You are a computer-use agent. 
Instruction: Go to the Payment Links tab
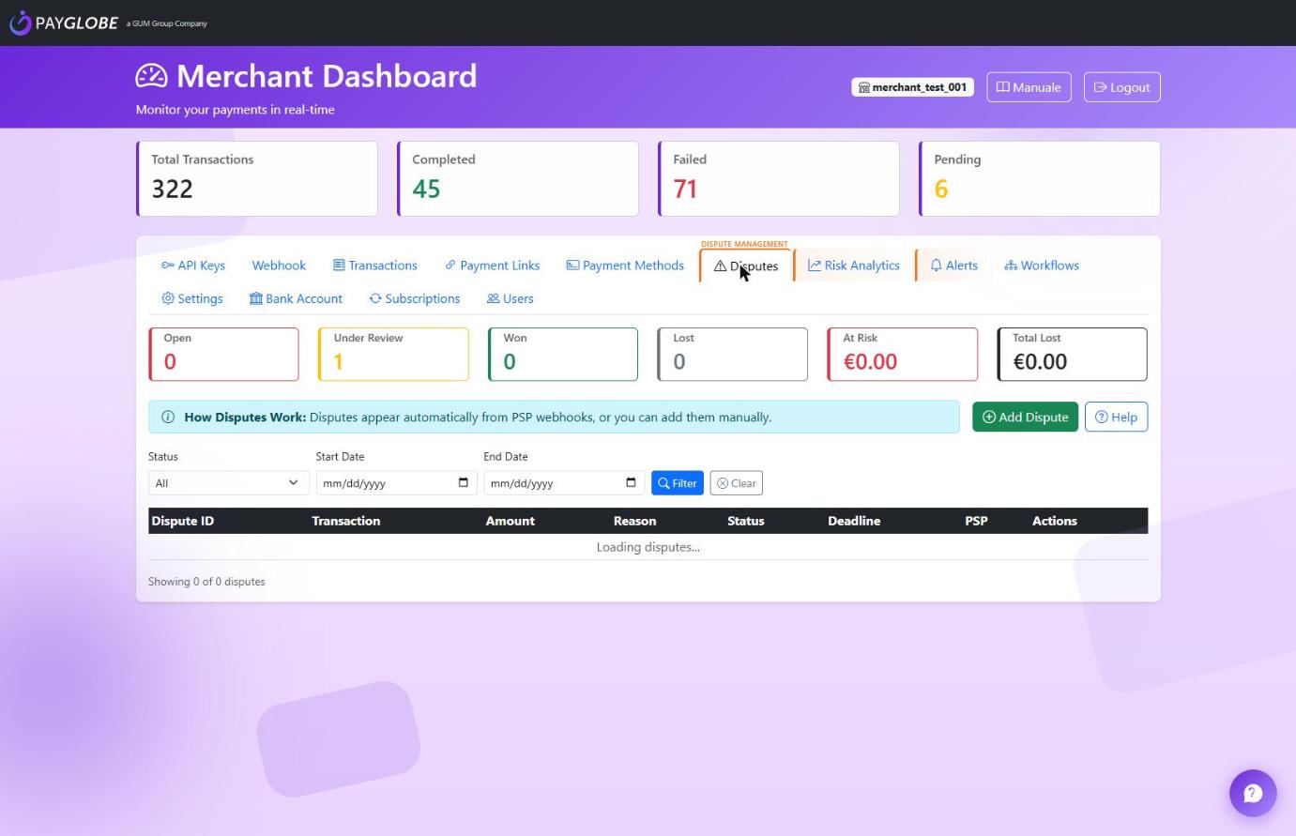point(493,266)
